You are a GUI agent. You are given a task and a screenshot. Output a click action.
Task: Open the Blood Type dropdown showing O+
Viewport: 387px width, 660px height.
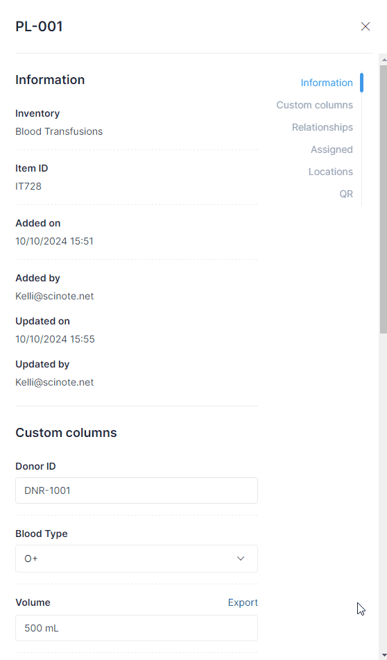click(x=137, y=559)
